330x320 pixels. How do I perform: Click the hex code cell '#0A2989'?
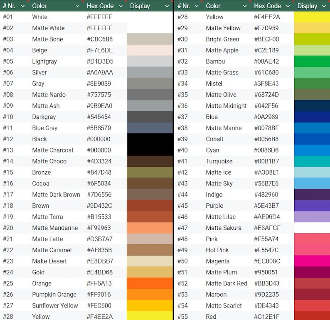click(266, 117)
